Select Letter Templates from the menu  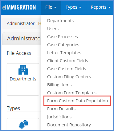64,53
